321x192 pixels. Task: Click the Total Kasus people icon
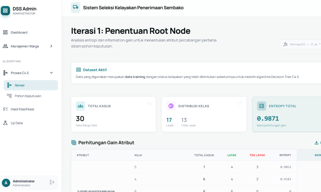click(80, 106)
